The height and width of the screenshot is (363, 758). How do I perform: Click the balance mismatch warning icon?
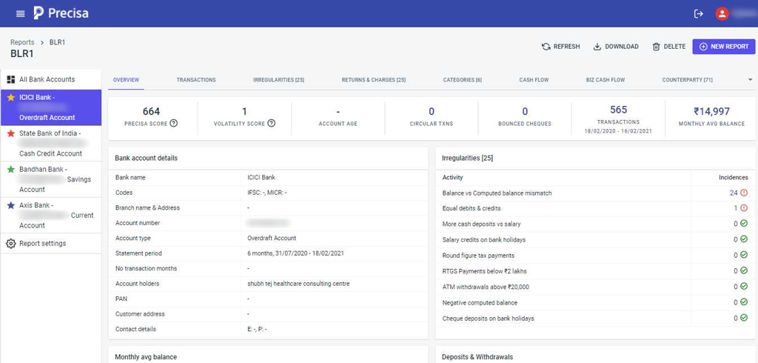(x=744, y=193)
